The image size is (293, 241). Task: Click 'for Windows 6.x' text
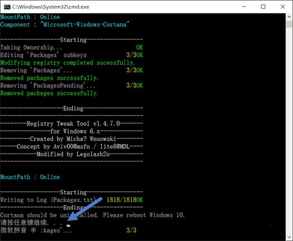[x=75, y=131]
